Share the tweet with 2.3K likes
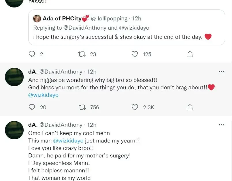Screen dimensions: 232x181 pyautogui.click(x=190, y=107)
